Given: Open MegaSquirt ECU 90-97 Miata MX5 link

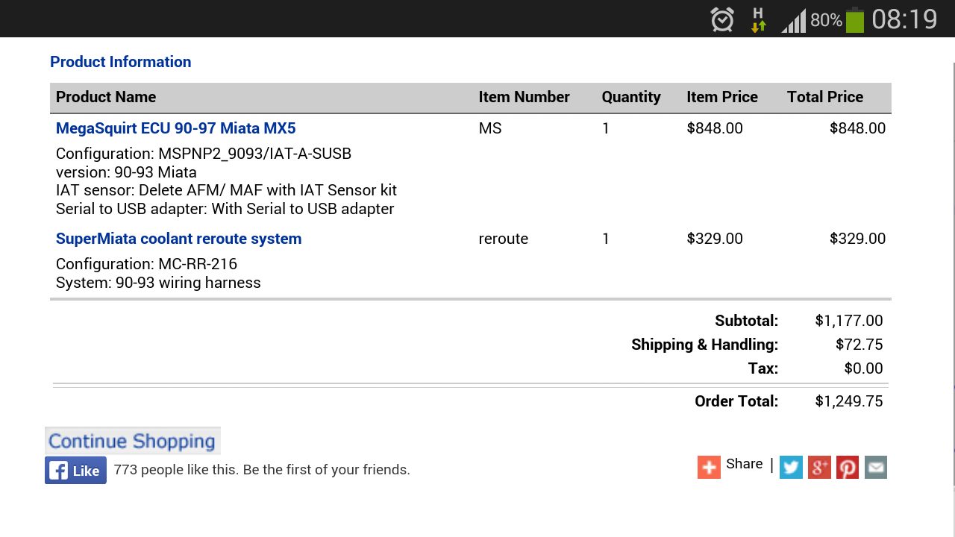Looking at the screenshot, I should [176, 128].
